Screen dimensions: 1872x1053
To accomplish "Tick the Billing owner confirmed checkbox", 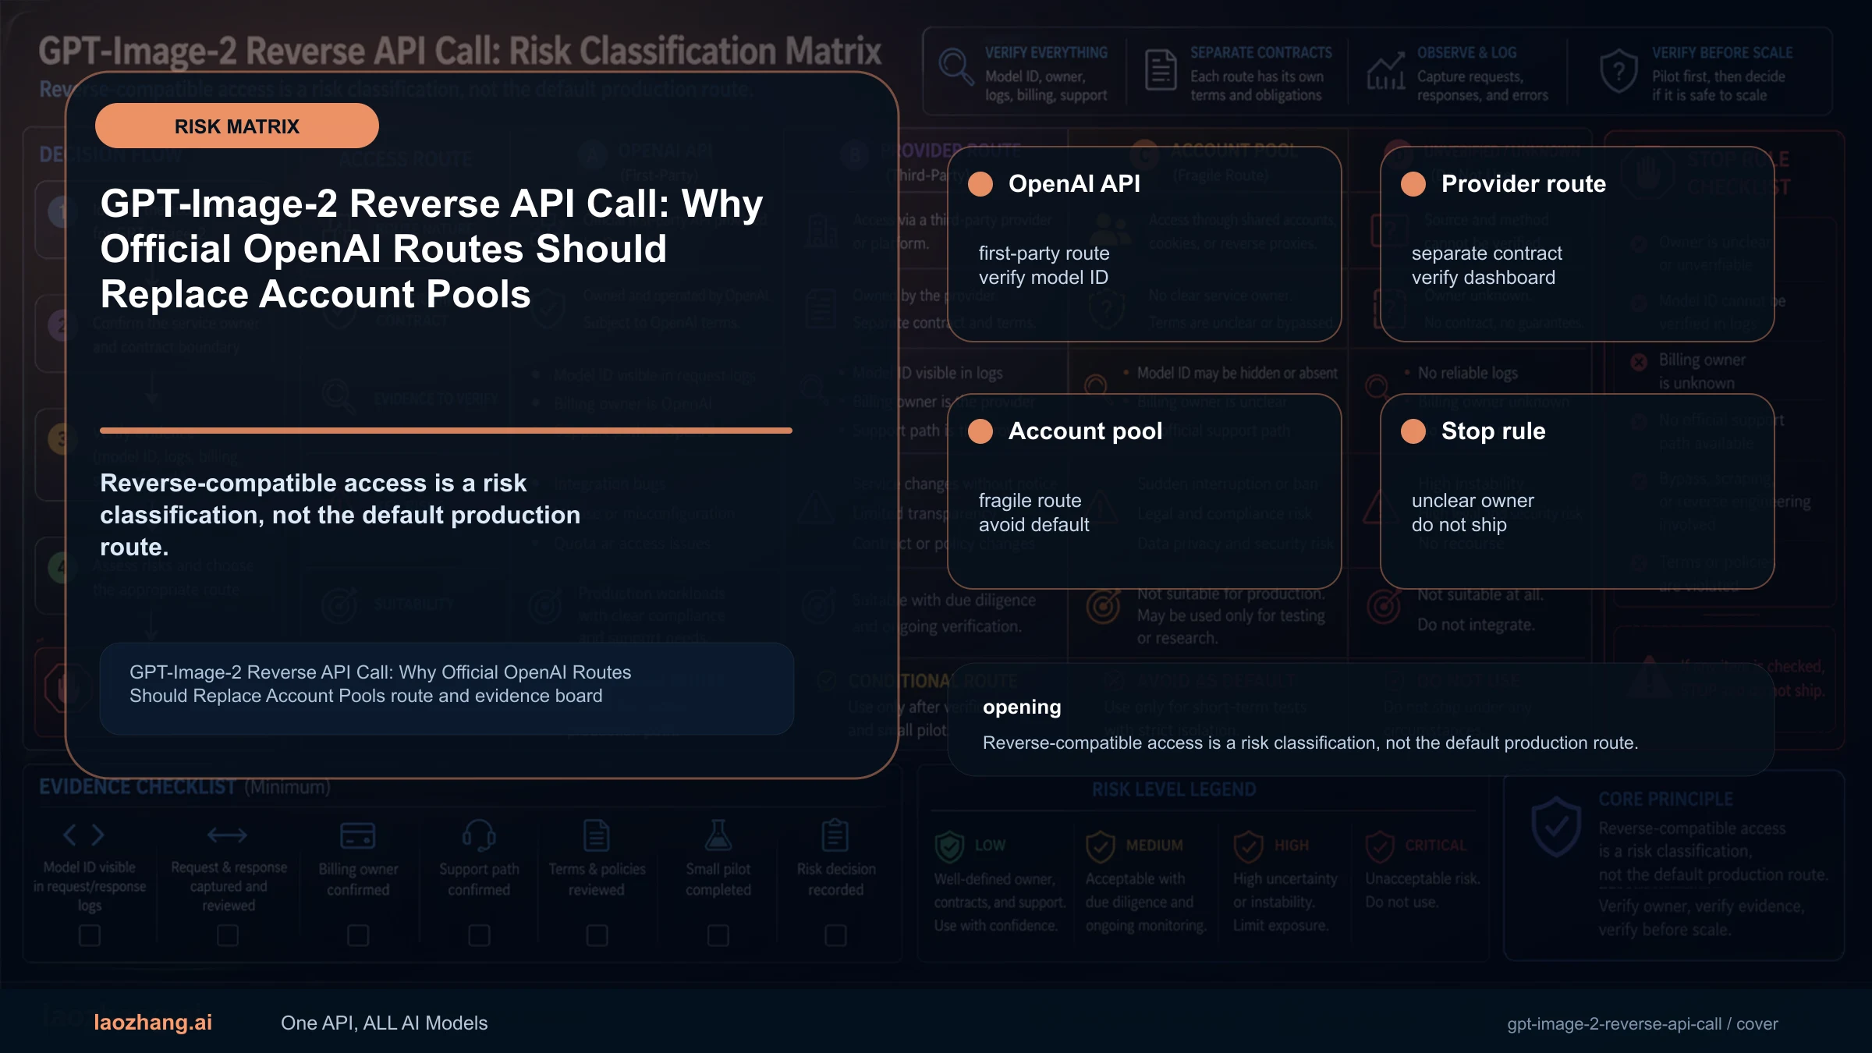I will (358, 935).
